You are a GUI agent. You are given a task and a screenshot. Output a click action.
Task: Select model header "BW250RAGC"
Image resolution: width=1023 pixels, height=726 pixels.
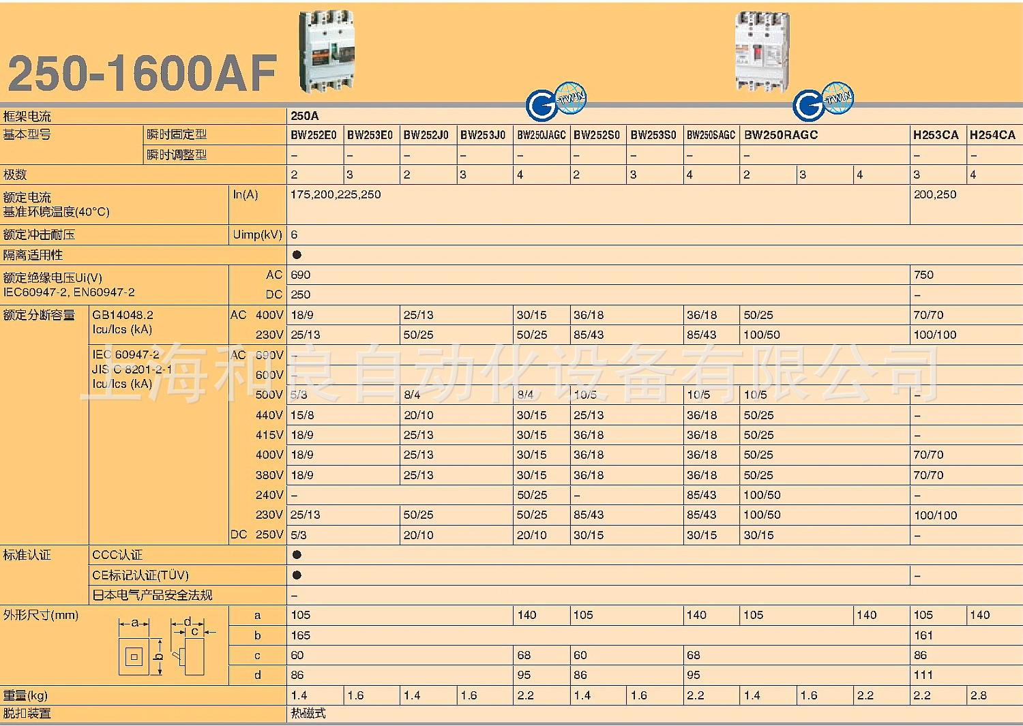(781, 135)
